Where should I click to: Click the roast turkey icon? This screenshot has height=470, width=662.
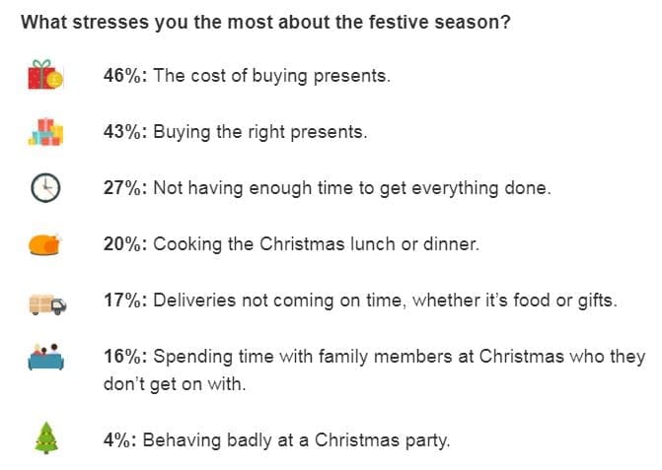pyautogui.click(x=45, y=244)
